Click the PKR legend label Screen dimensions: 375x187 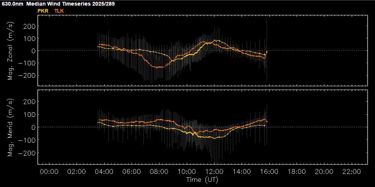point(43,11)
